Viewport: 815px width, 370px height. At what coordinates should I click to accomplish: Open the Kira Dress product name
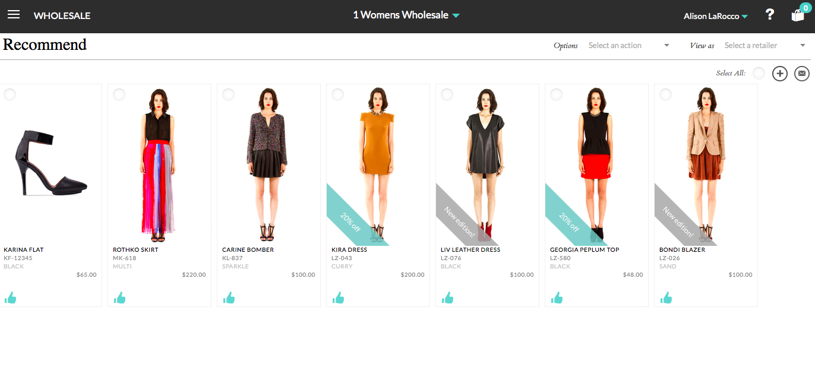click(349, 249)
